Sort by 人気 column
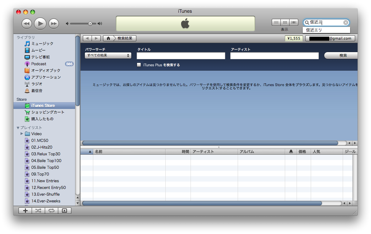 coord(327,152)
